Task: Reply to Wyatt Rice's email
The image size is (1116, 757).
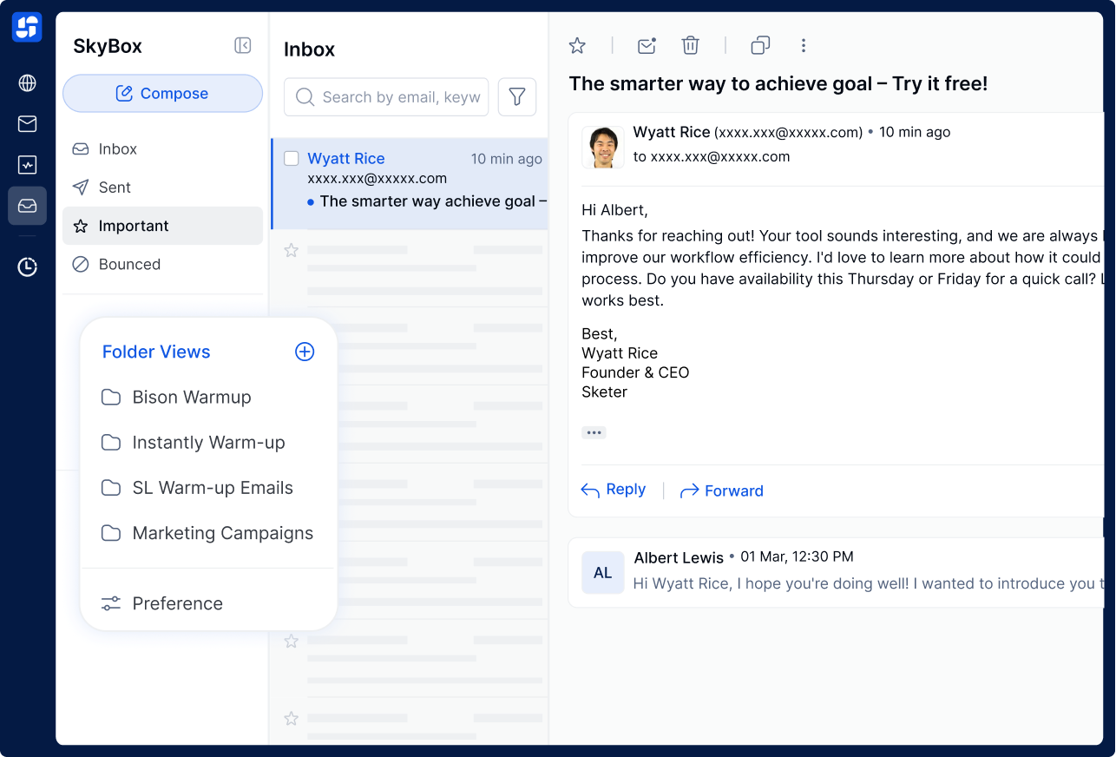Action: tap(614, 490)
